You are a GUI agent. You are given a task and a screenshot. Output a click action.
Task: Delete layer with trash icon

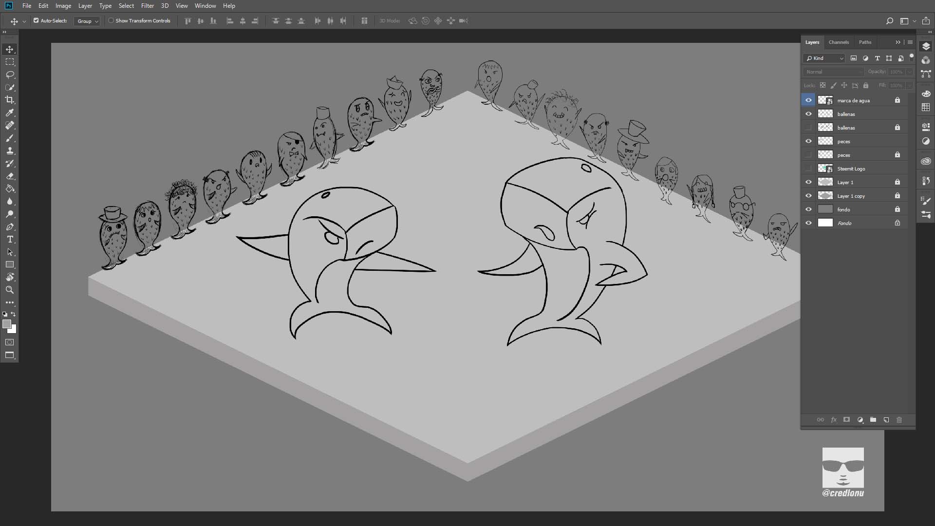pos(899,420)
